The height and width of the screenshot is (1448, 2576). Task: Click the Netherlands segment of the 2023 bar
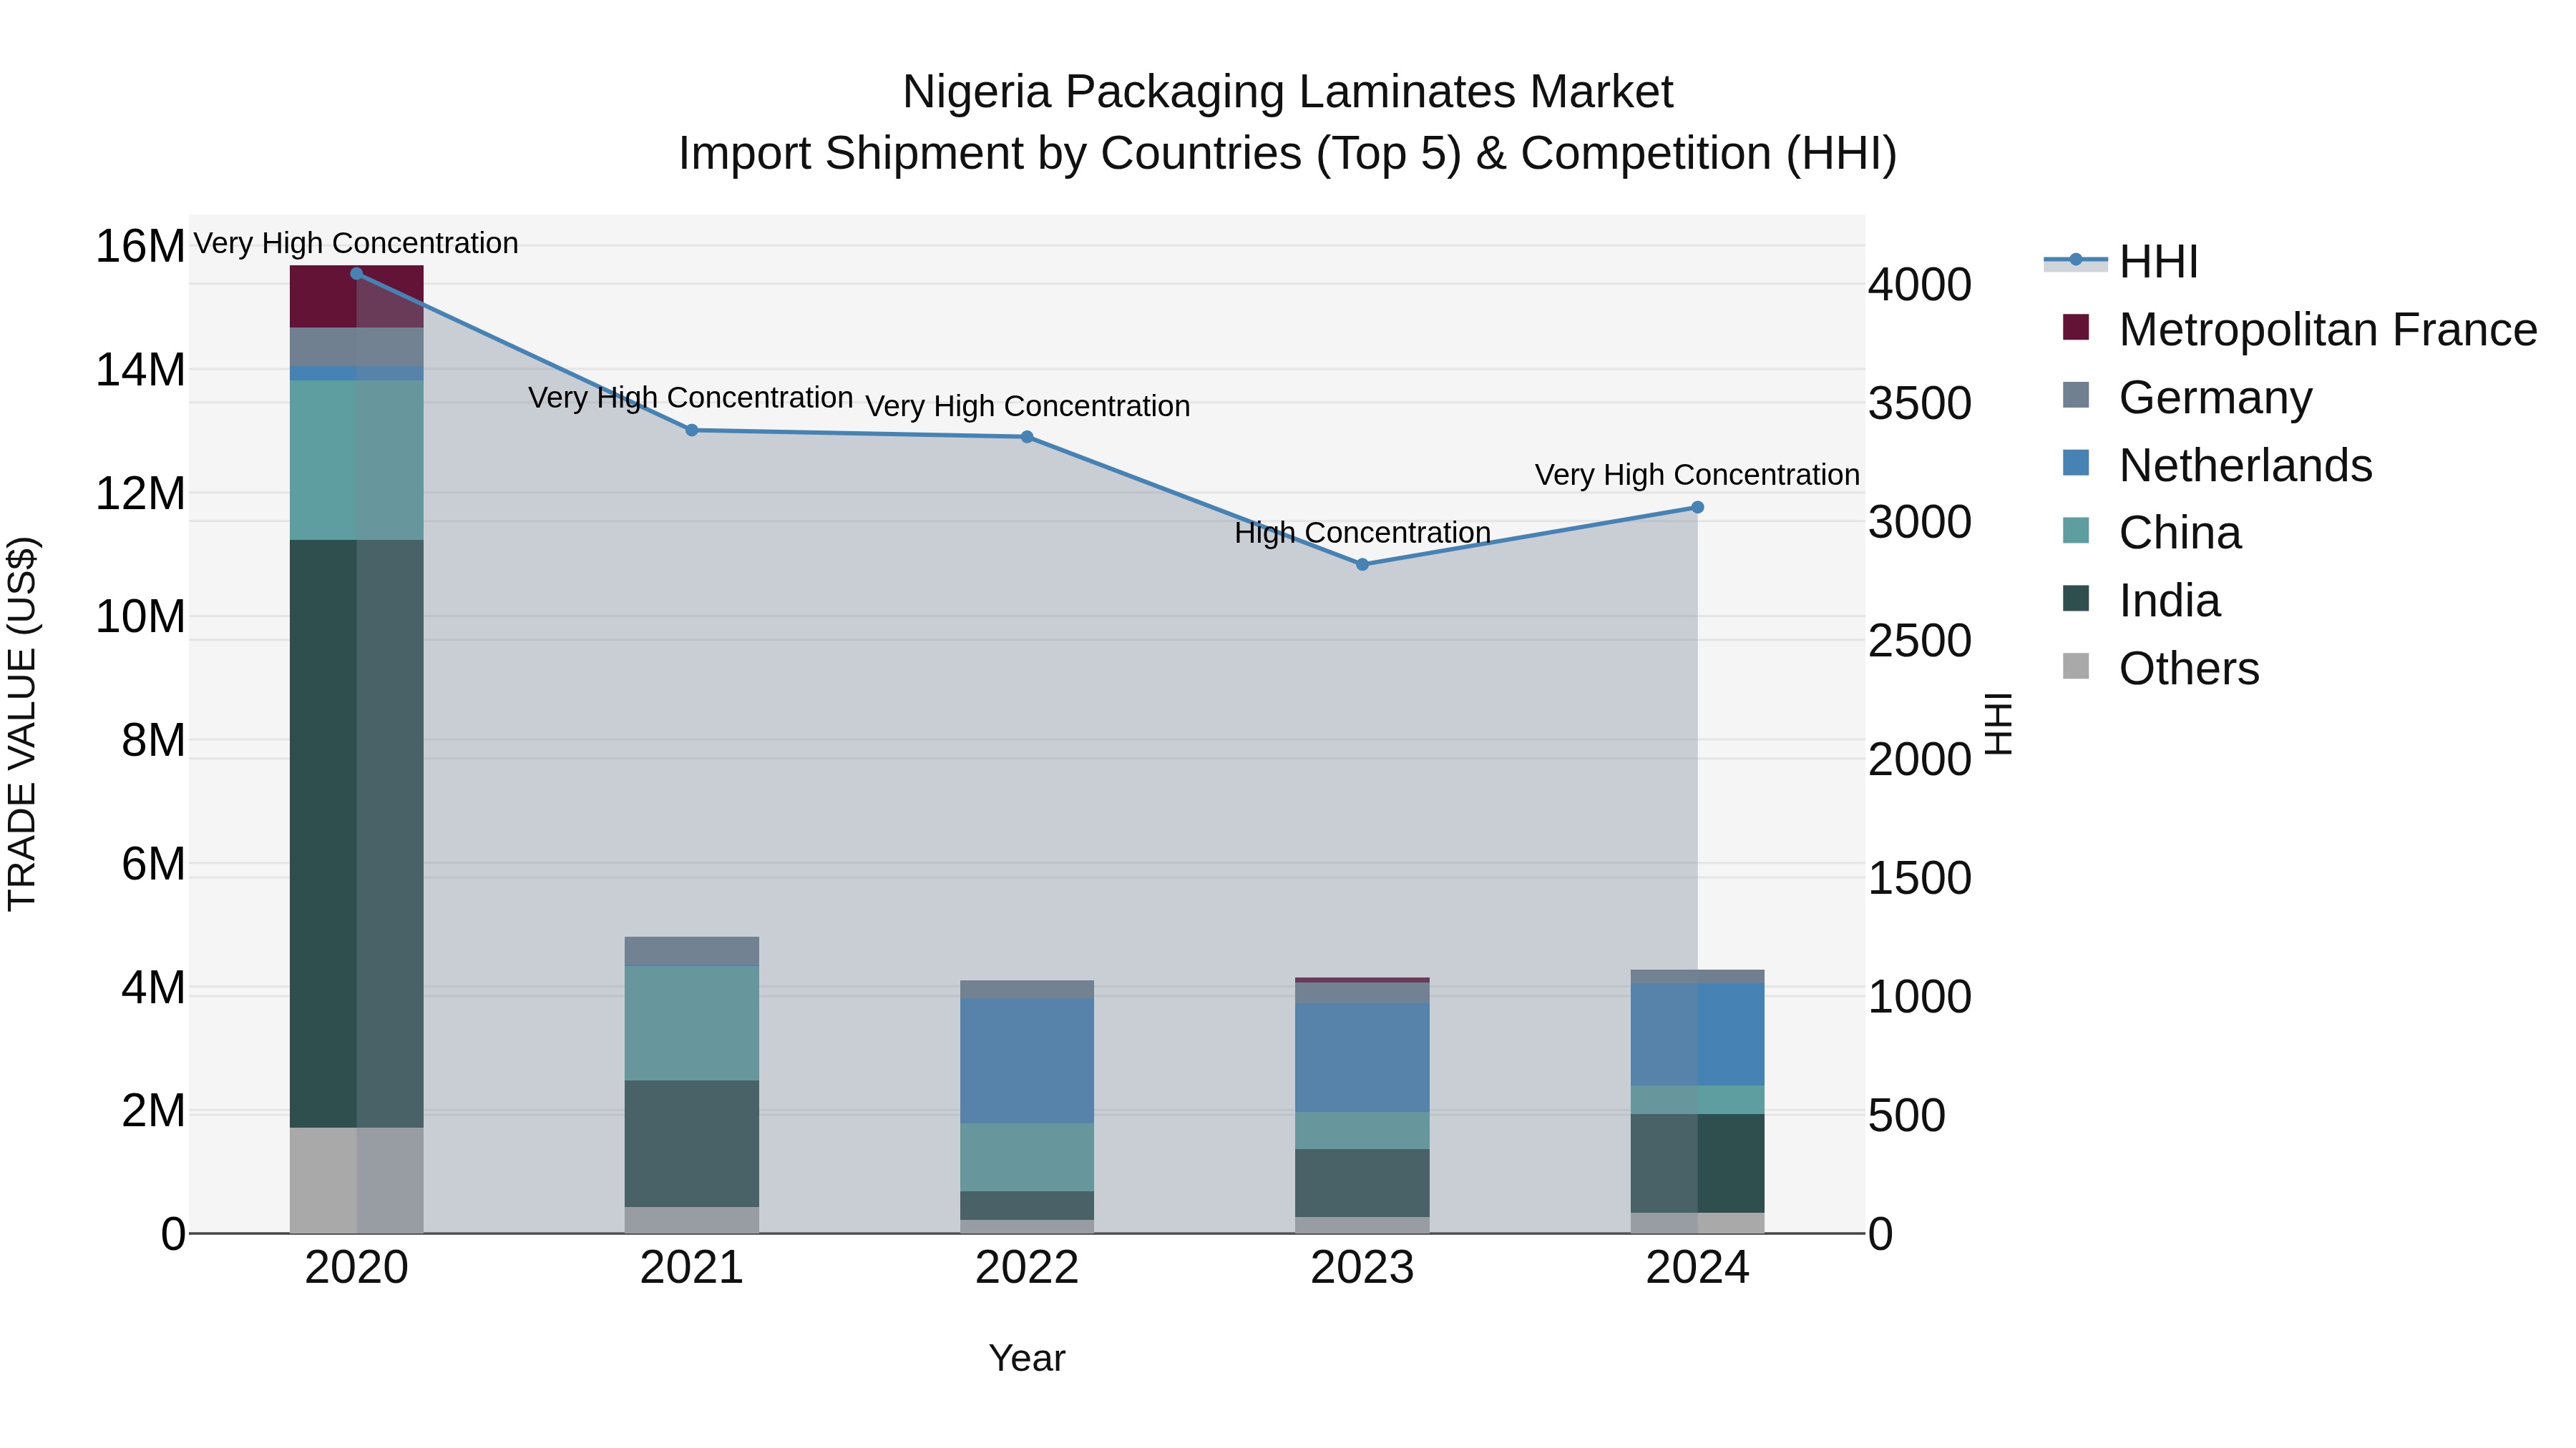pyautogui.click(x=1362, y=1058)
